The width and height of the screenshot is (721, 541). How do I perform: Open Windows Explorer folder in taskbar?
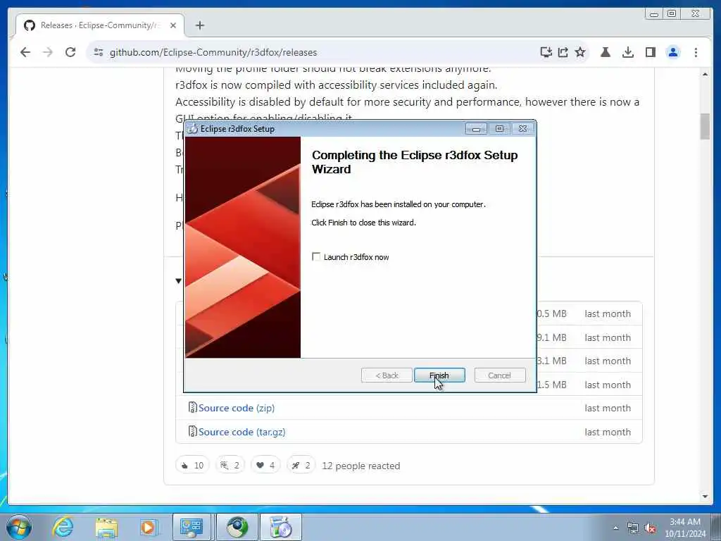click(107, 527)
